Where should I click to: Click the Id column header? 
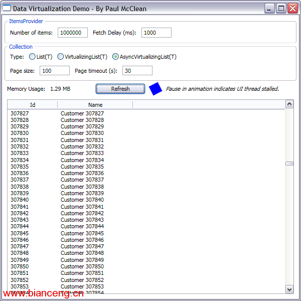pyautogui.click(x=33, y=105)
